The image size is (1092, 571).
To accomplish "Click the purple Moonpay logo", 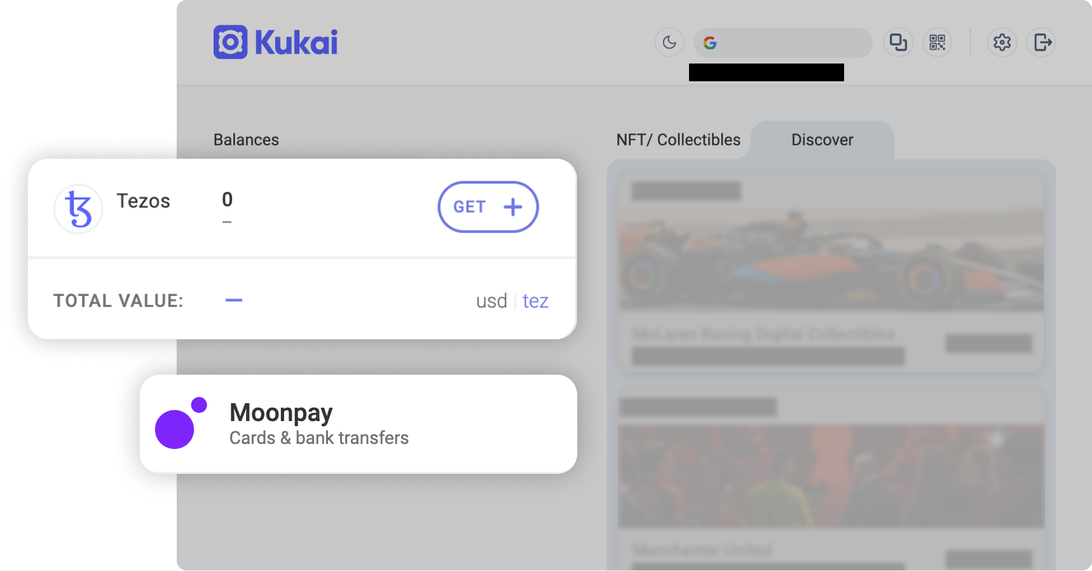I will tap(181, 424).
